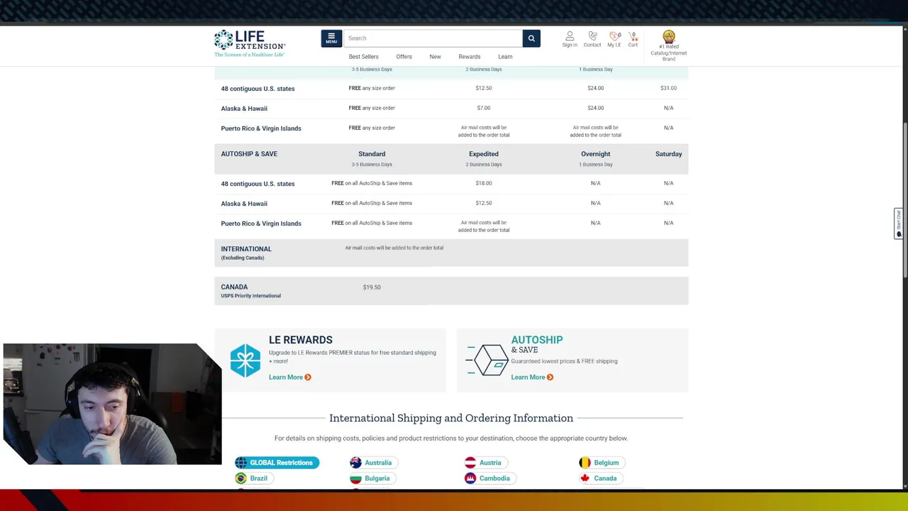Click the LE REWARDS heading
This screenshot has width=908, height=511.
[x=300, y=340]
